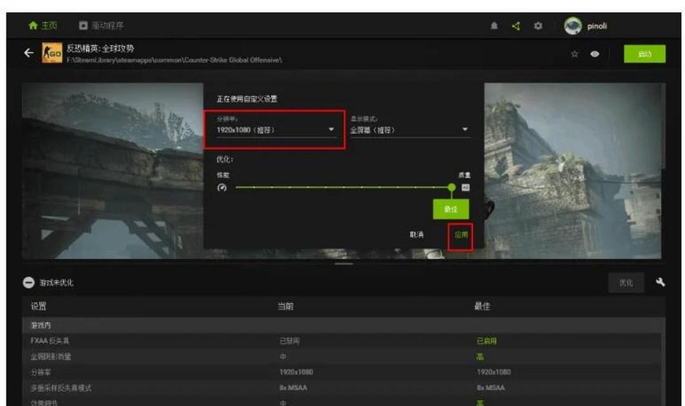The image size is (685, 406).
Task: Click optimal 8x MSAA value
Action: (x=491, y=388)
